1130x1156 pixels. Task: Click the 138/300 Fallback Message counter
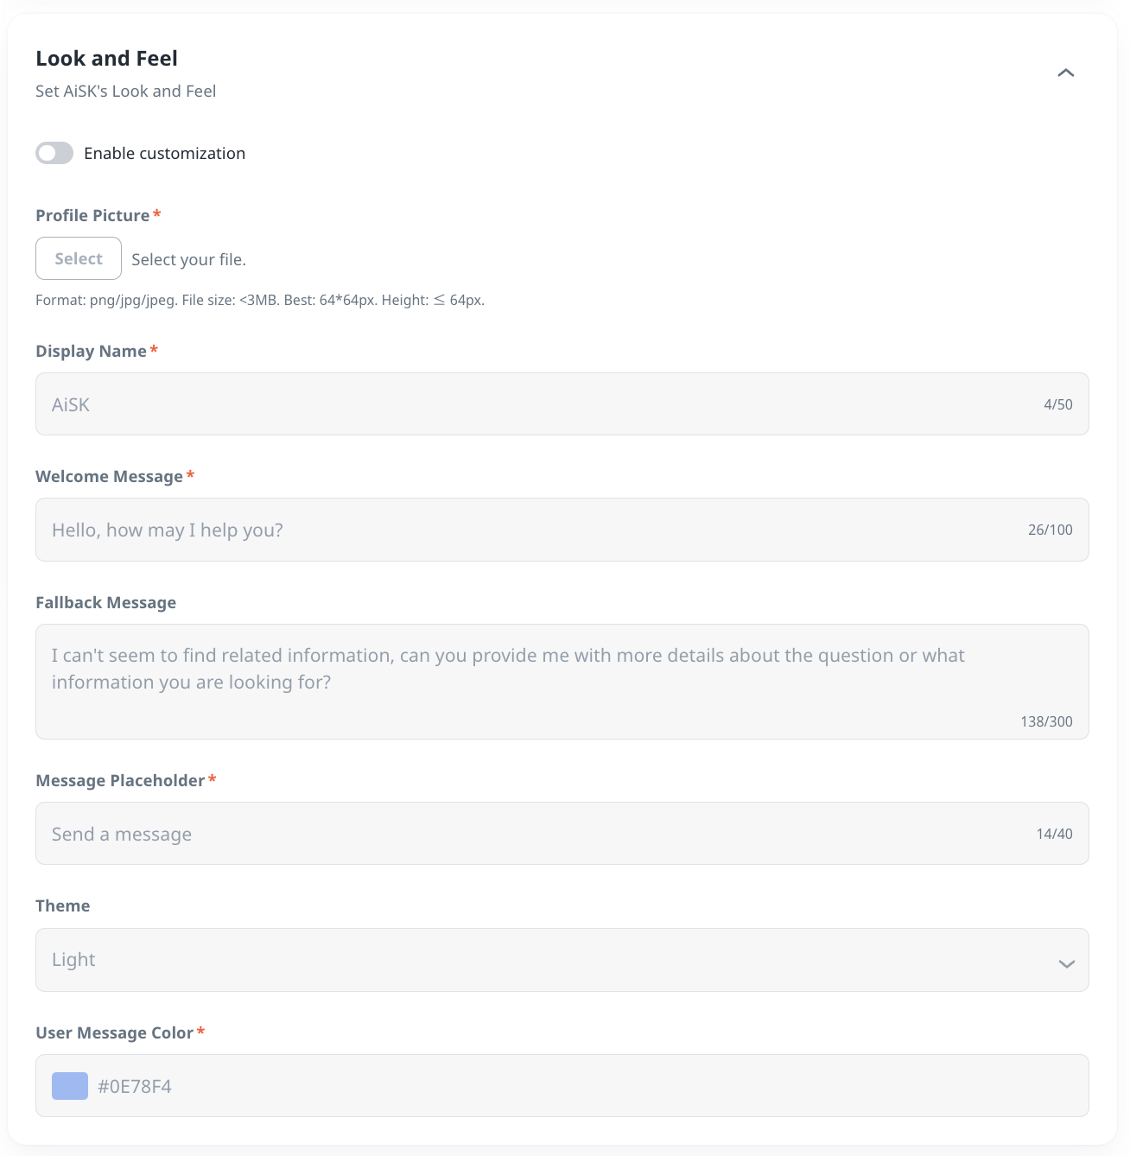point(1046,721)
